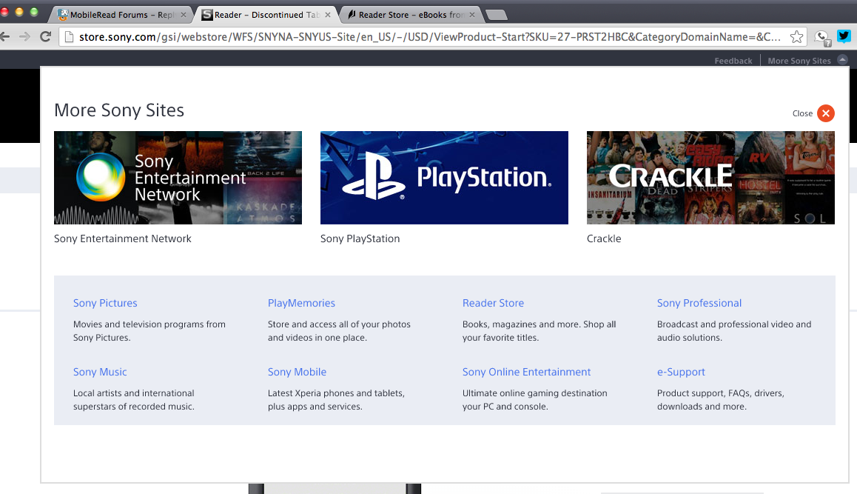Click the Reader Store description text
The image size is (857, 494).
pos(539,331)
